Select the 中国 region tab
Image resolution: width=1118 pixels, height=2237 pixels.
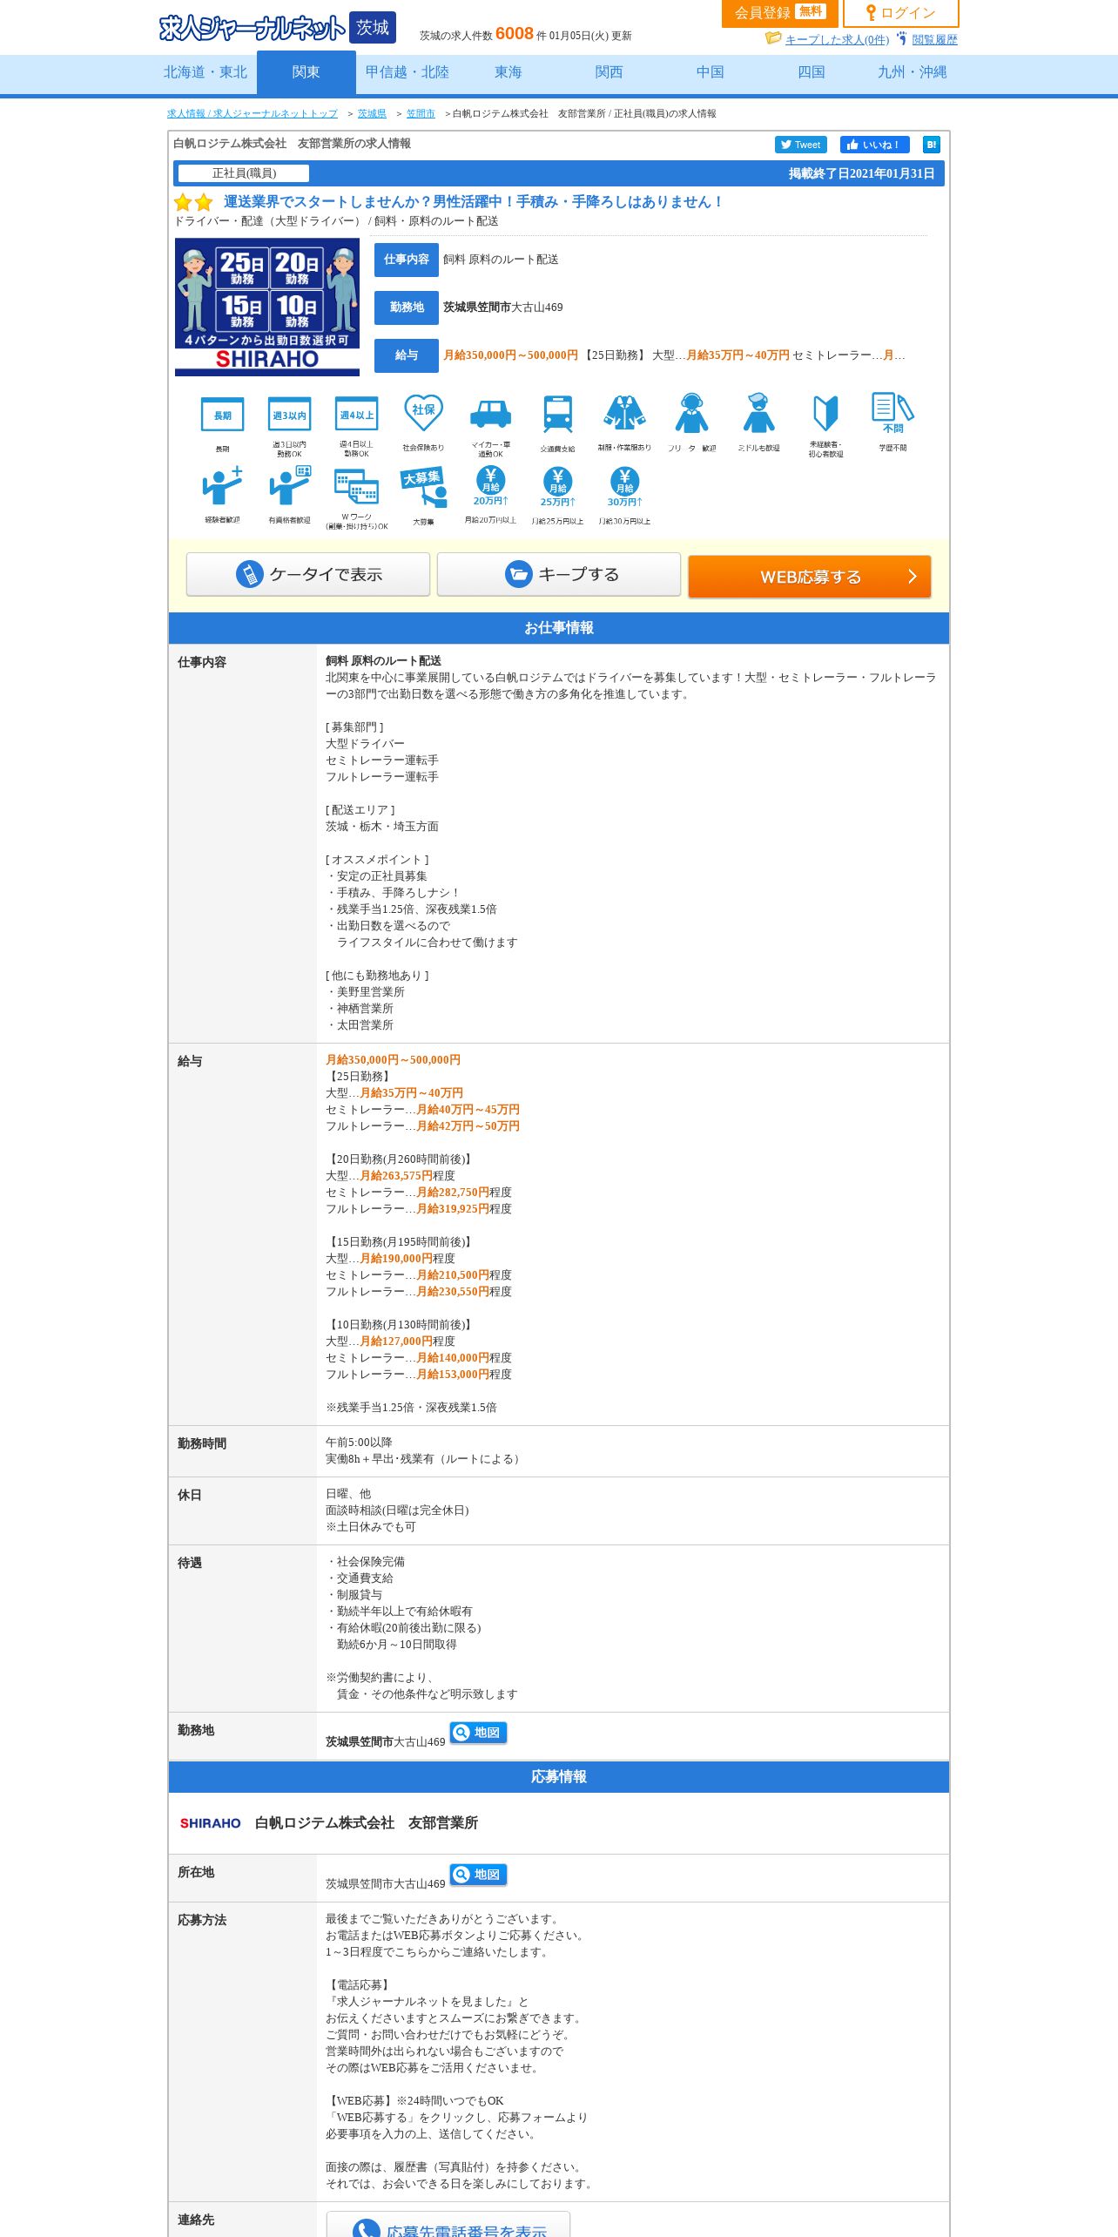pos(711,72)
